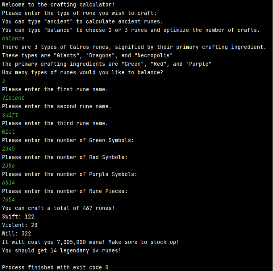
Task: Click the Purple Symbols value '6534'
Action: point(8,183)
